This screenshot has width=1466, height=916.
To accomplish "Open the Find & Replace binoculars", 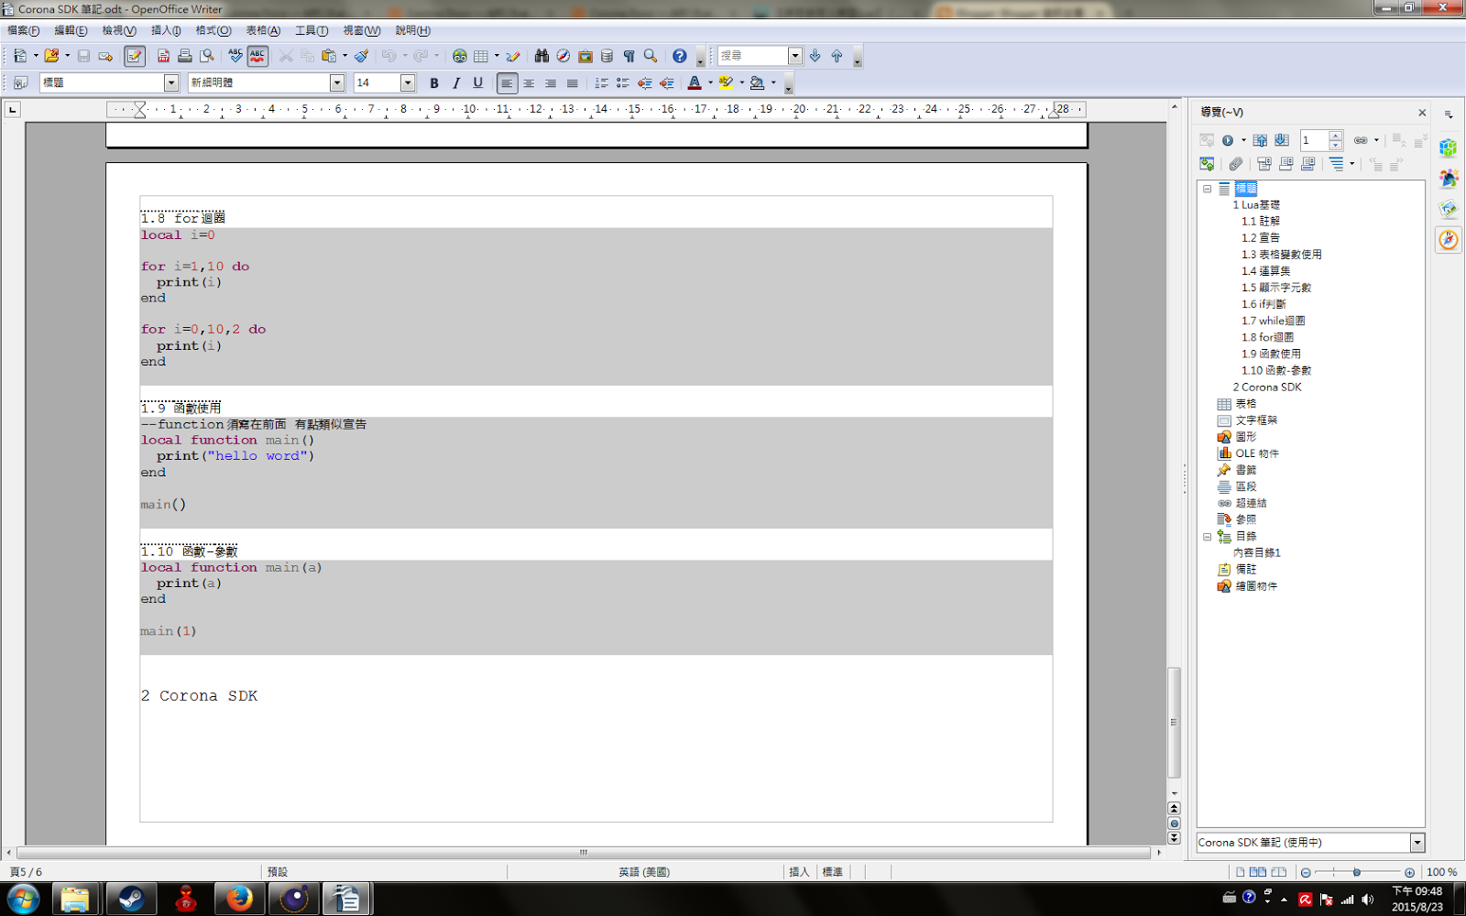I will (542, 56).
